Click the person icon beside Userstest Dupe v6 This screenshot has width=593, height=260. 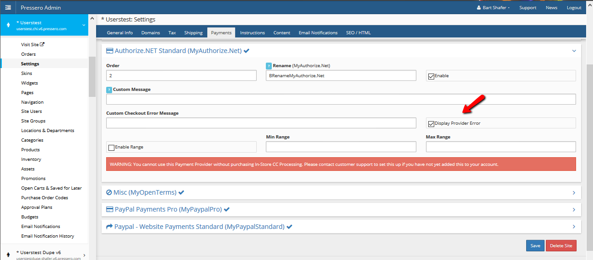click(x=8, y=255)
